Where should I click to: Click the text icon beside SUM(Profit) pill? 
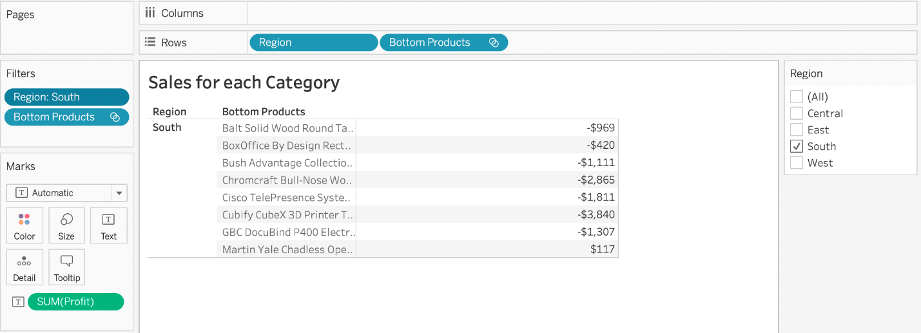pyautogui.click(x=18, y=301)
